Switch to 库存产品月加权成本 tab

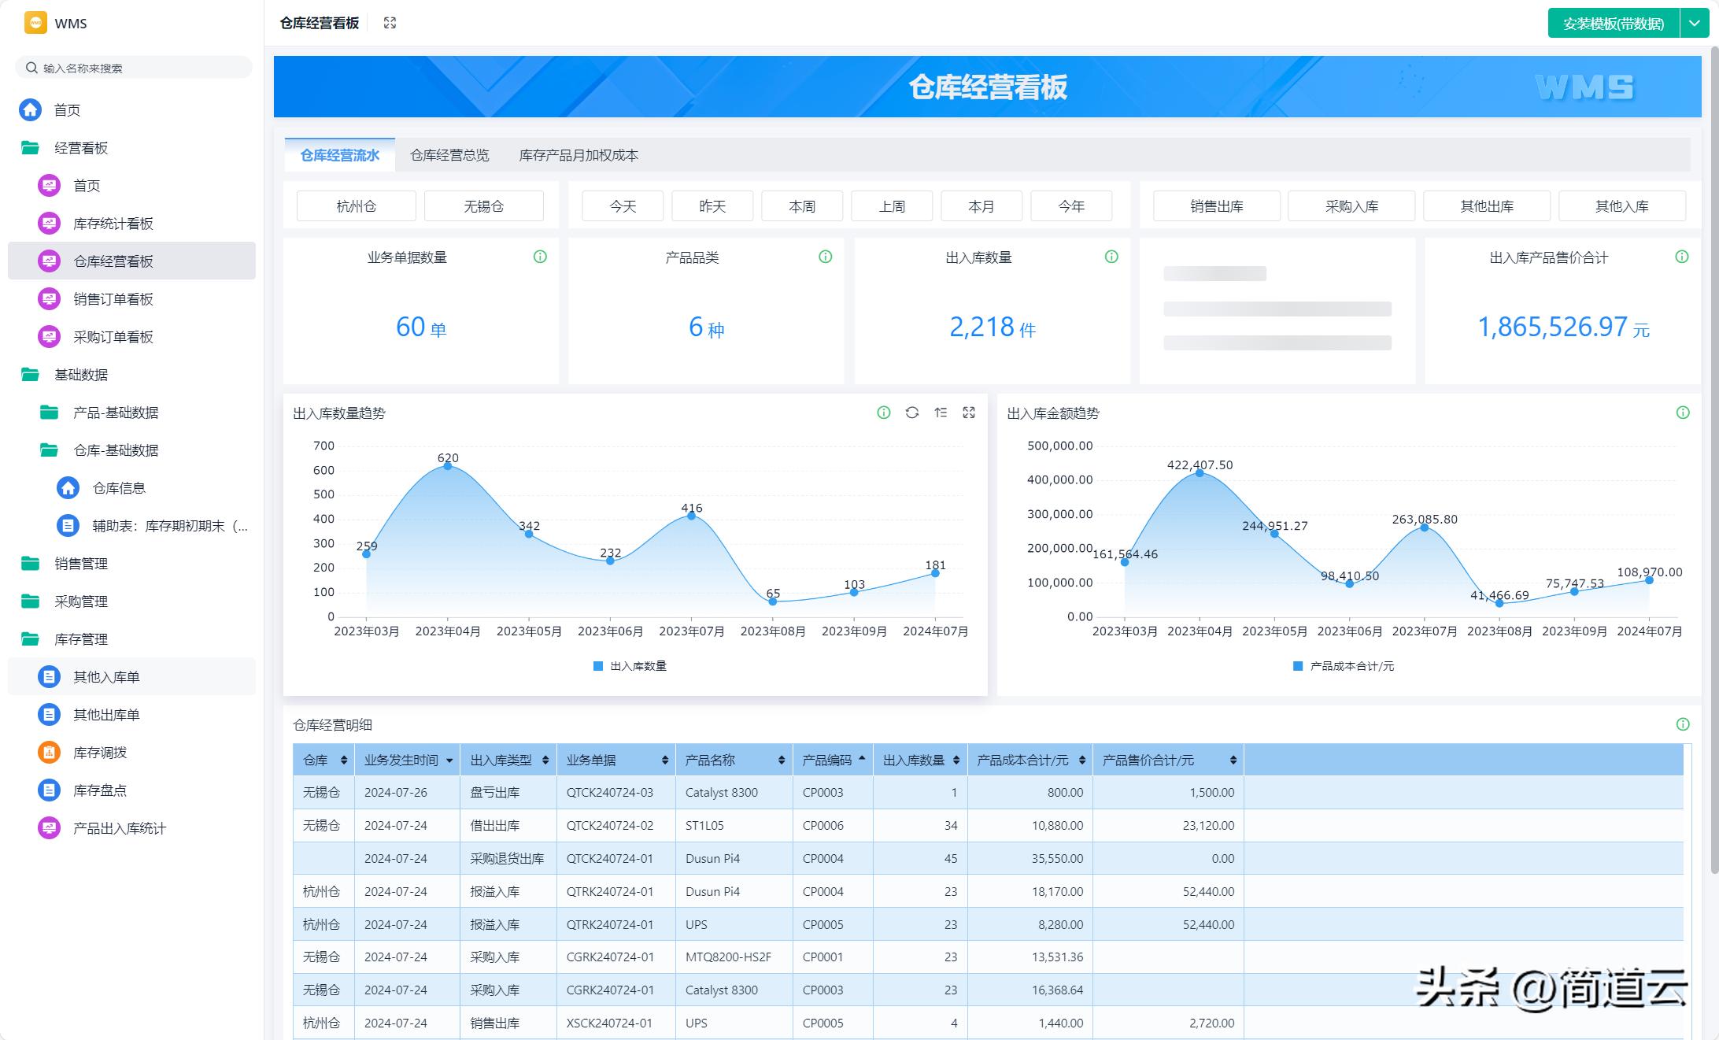pos(579,155)
